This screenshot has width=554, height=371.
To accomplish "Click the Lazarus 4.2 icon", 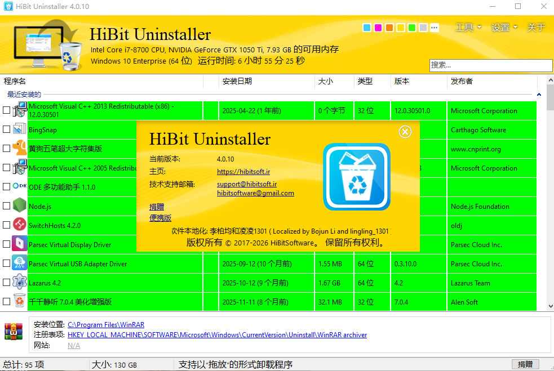I will (x=20, y=282).
